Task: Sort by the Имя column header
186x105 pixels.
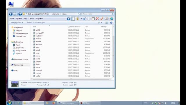Action: click(34, 27)
